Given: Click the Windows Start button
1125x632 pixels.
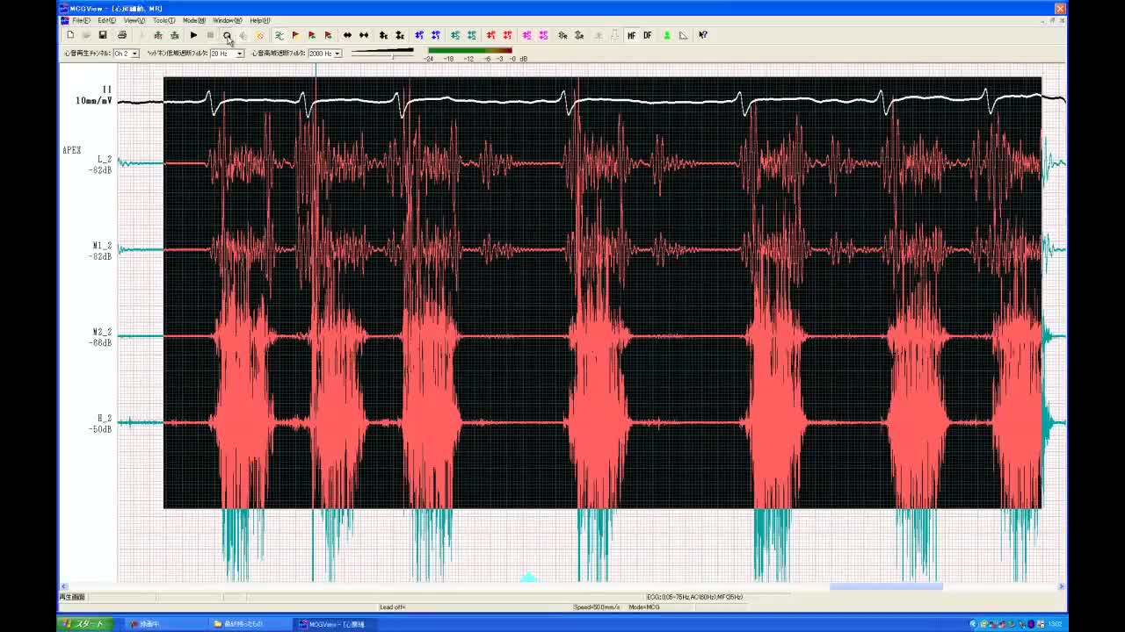Looking at the screenshot, I should click(85, 624).
